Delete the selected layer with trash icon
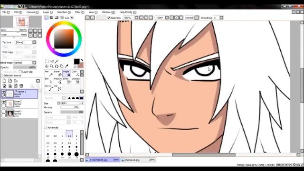 21,85
